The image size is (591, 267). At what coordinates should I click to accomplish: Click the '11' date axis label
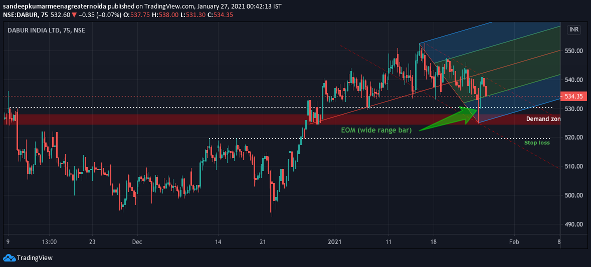(388, 242)
